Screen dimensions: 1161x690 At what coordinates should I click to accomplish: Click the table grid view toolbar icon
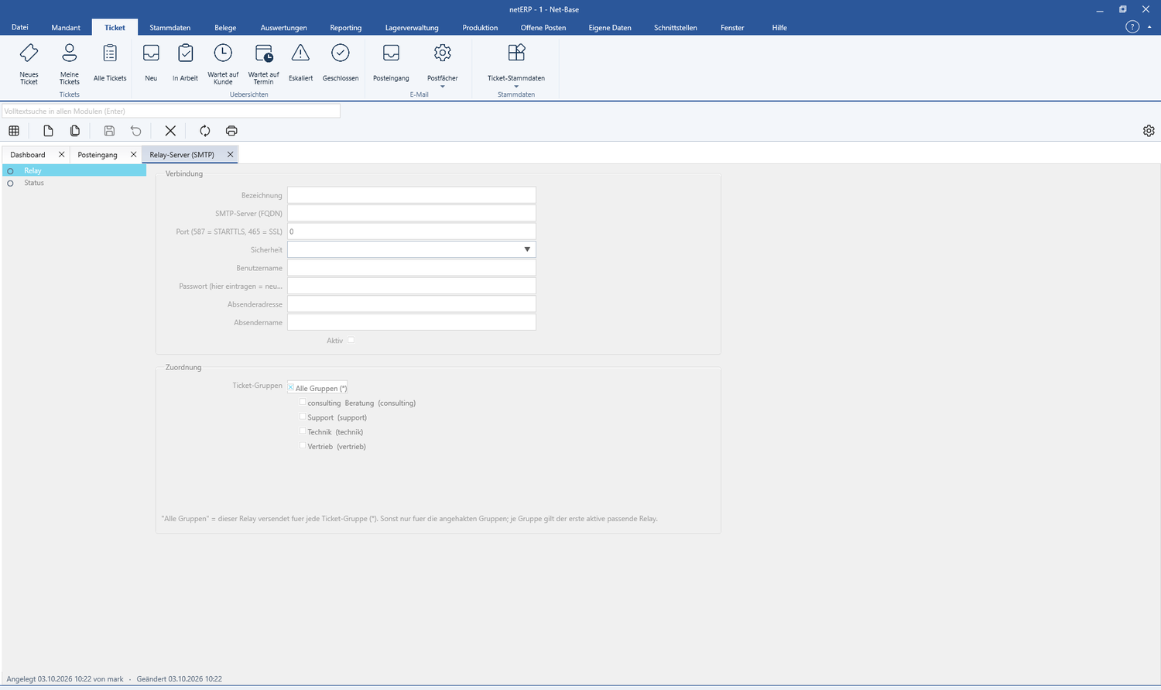14,131
